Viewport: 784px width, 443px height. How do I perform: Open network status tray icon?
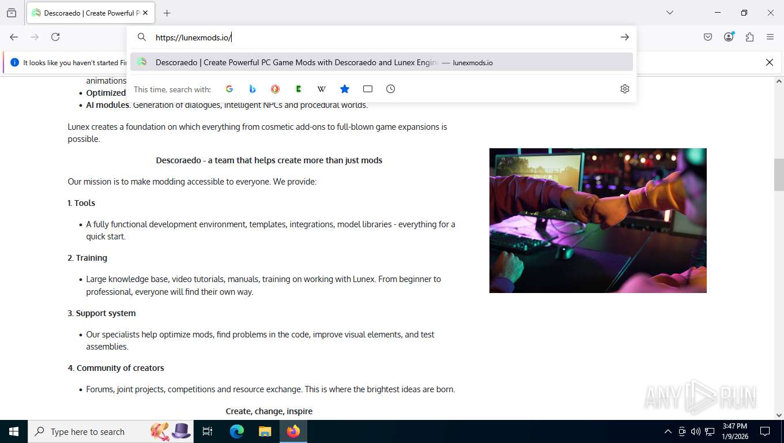point(710,431)
